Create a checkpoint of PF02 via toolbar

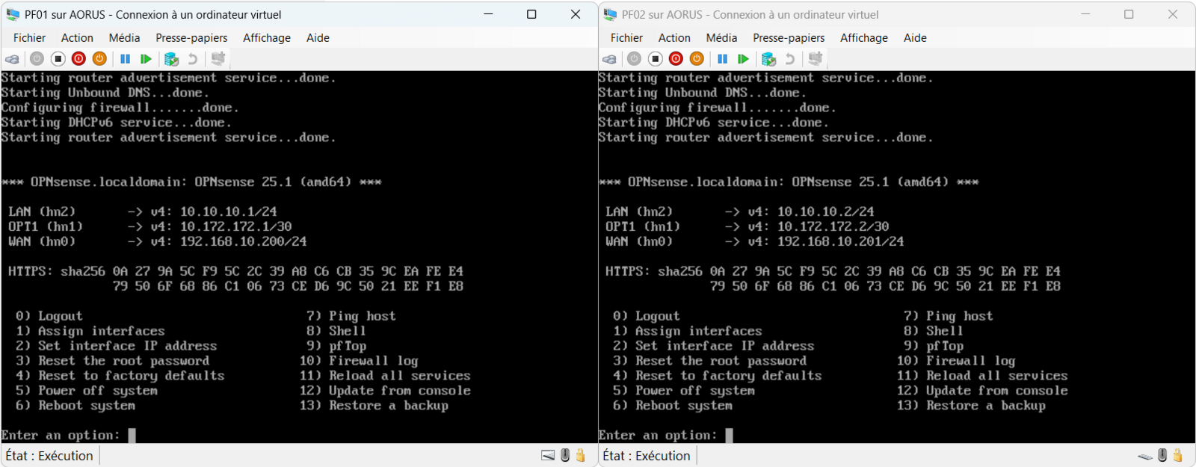768,59
